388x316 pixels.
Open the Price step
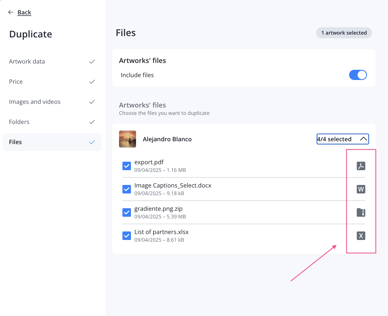(16, 82)
